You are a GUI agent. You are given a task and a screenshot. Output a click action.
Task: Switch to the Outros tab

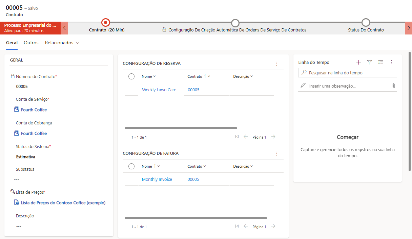pyautogui.click(x=31, y=43)
